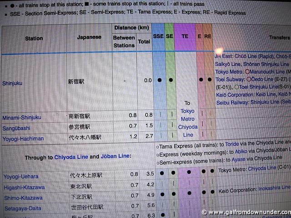Open the Yoyogi-Uehara station link
This screenshot has width=291, height=218.
tap(21, 177)
